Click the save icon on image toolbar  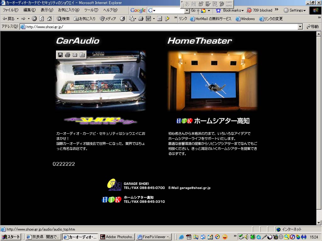pyautogui.click(x=60, y=55)
